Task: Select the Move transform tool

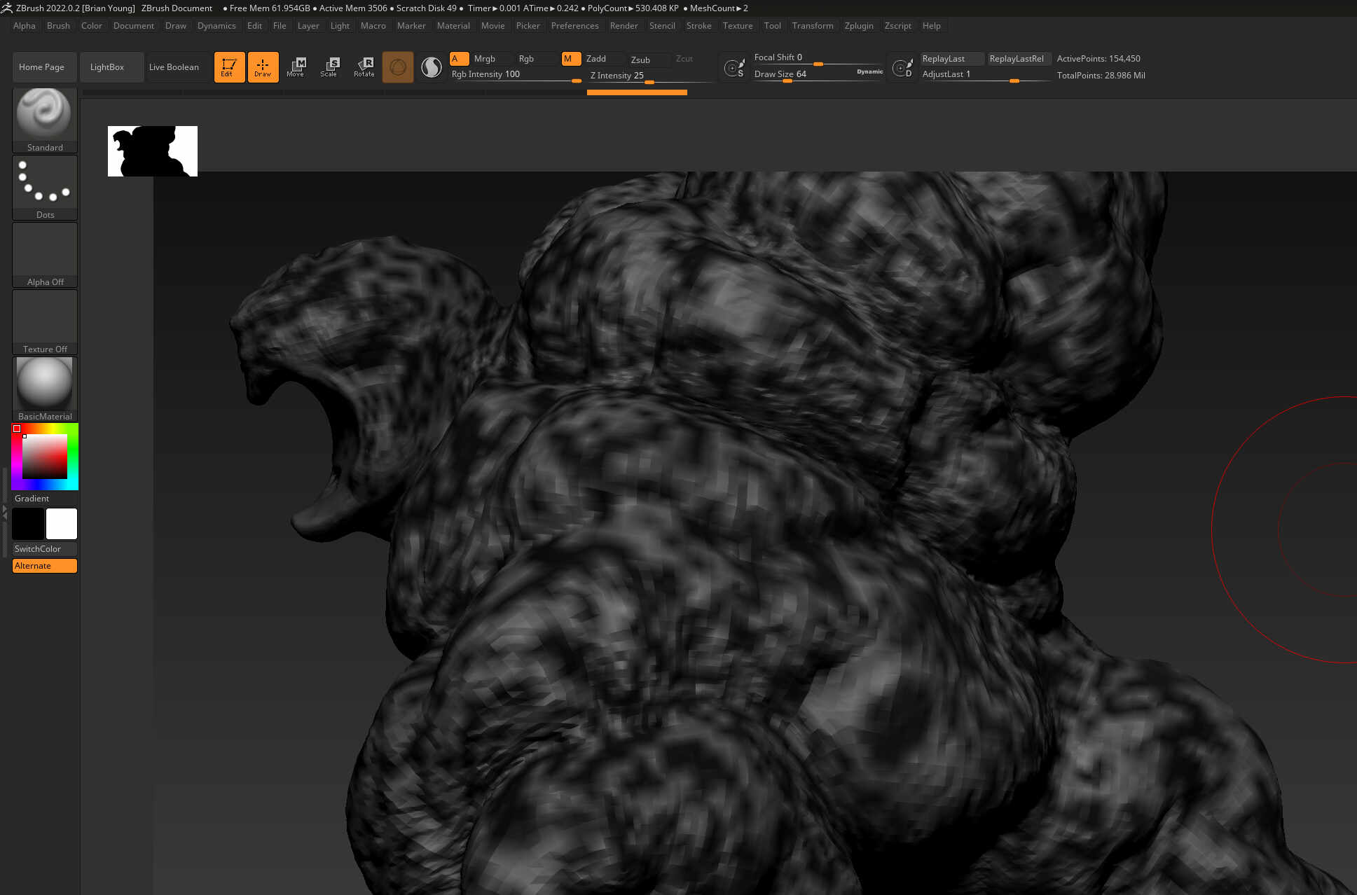Action: (296, 67)
